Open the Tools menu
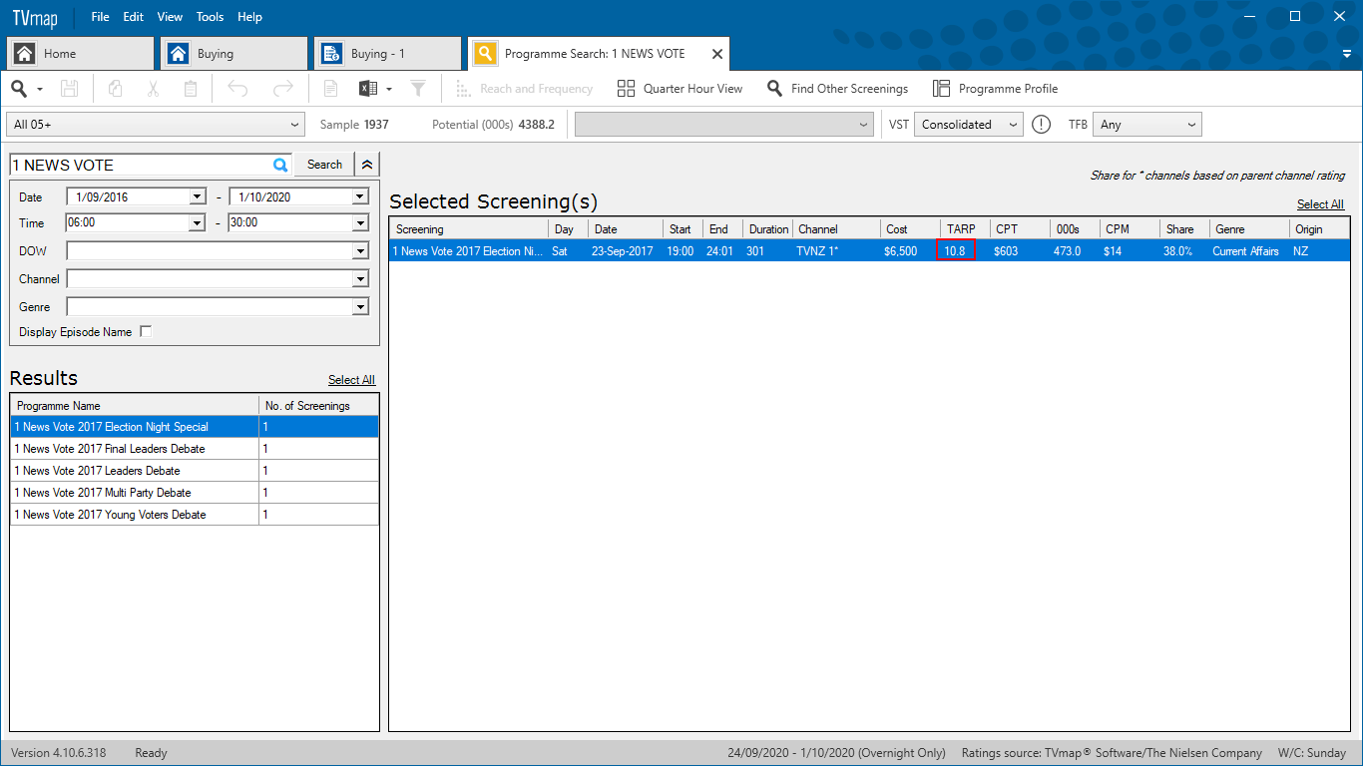 (x=211, y=17)
